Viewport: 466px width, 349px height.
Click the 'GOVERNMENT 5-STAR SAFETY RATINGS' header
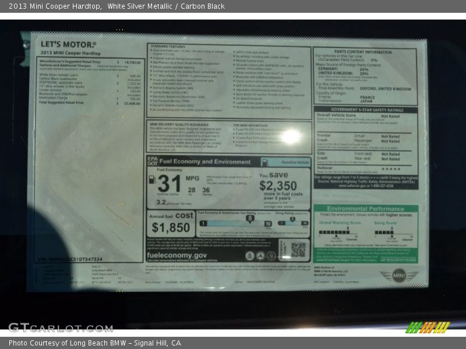click(367, 110)
